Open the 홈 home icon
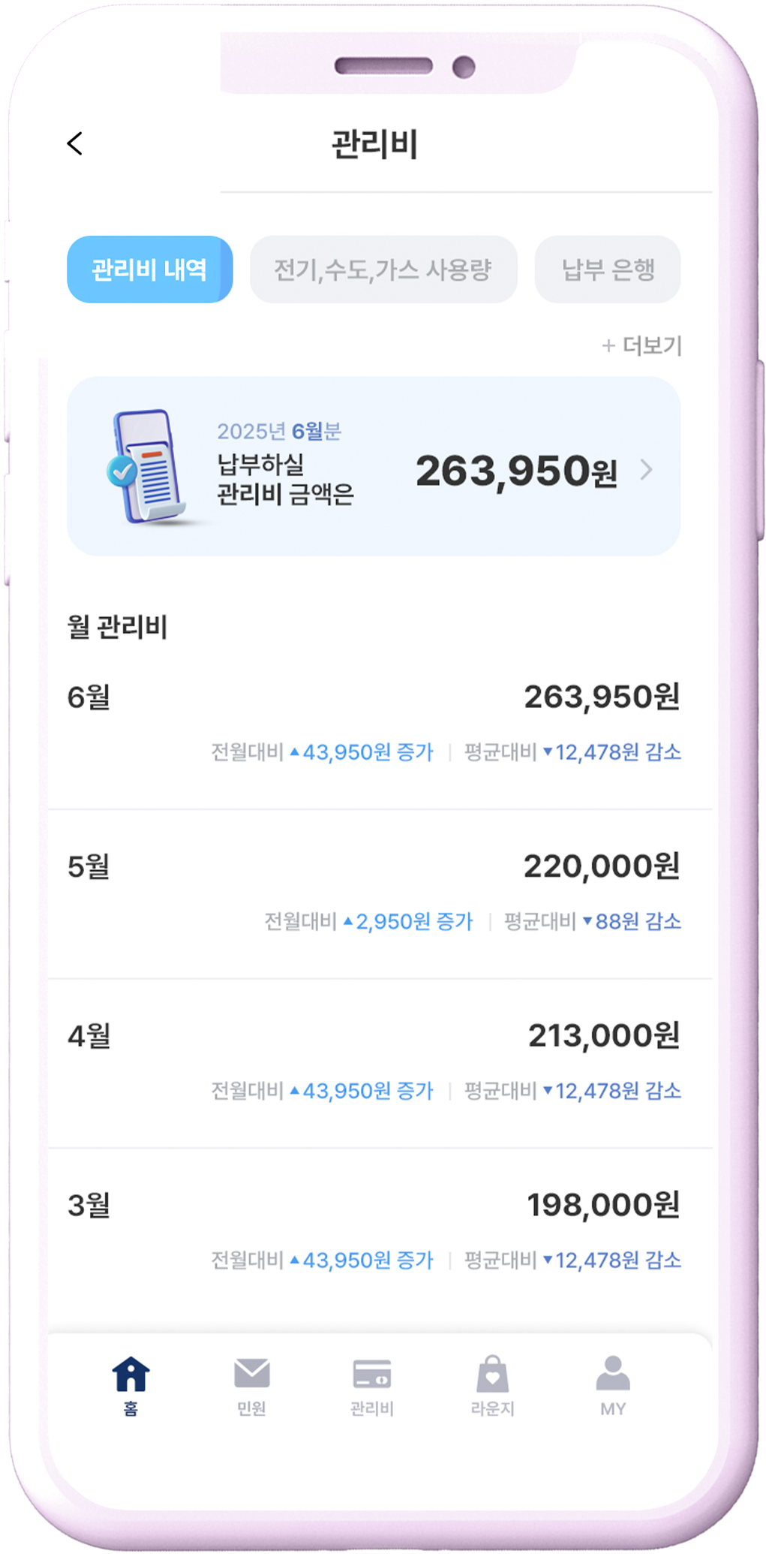 click(131, 1375)
